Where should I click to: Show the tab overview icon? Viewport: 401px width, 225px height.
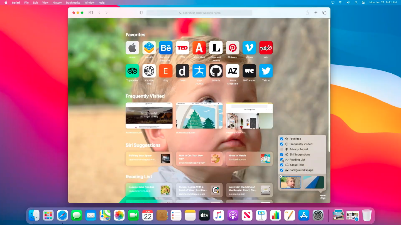tap(324, 12)
